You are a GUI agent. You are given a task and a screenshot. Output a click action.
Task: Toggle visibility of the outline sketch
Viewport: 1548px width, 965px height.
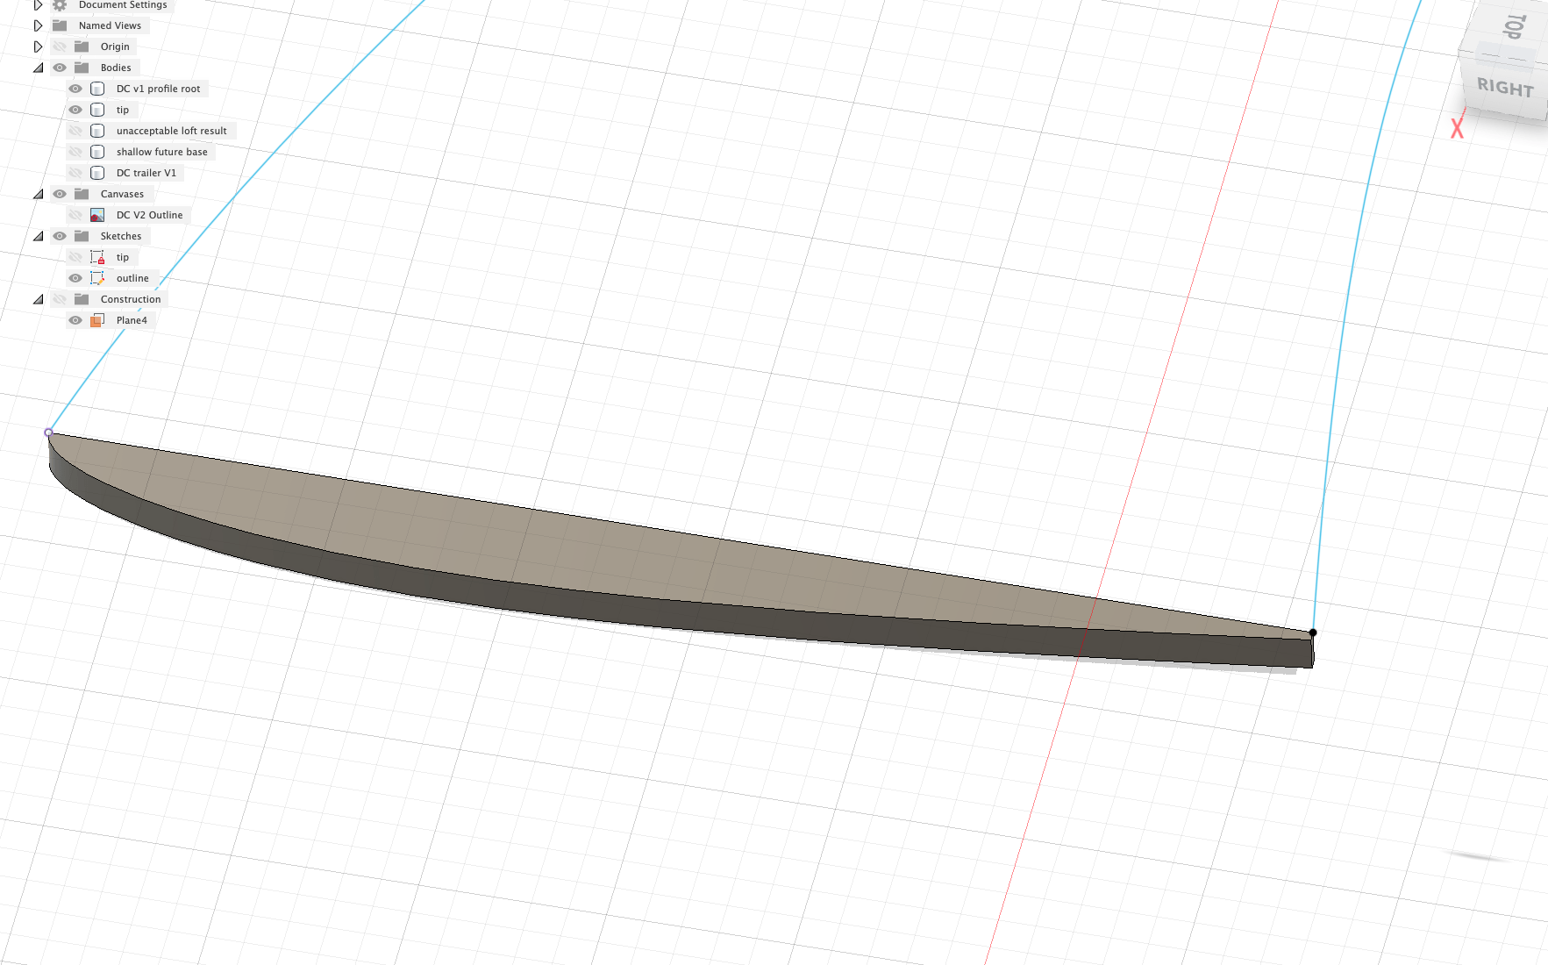click(75, 278)
